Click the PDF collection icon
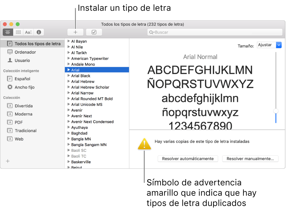Screen dimensions: 286x210 point(10,122)
